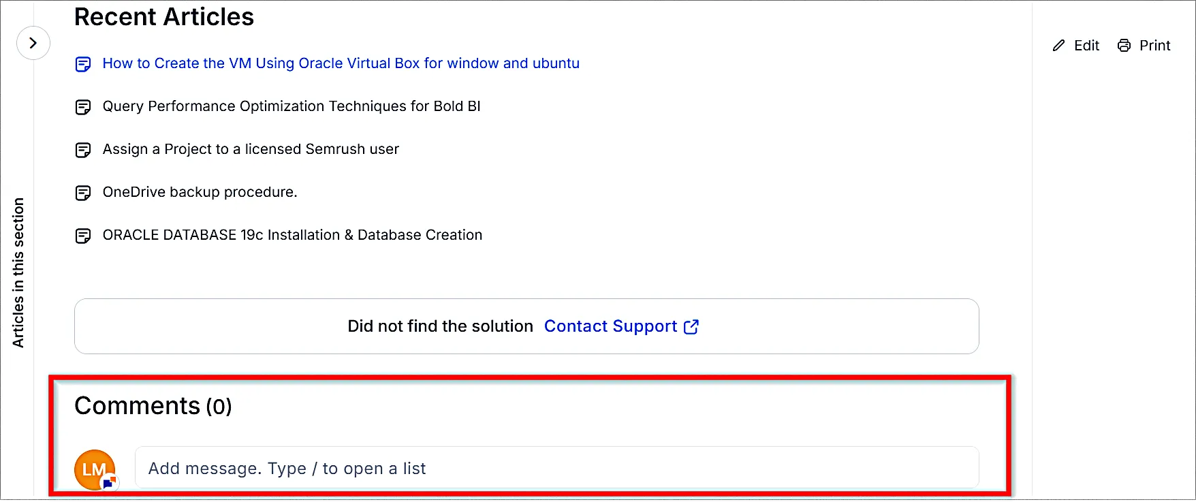Click article icon beside ORACLE DATABASE 19c
Image resolution: width=1196 pixels, height=502 pixels.
83,236
